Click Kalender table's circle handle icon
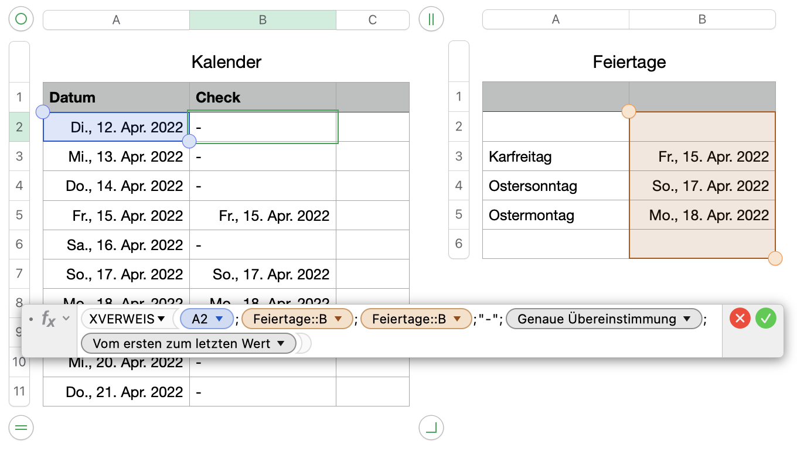797x451 pixels. click(x=21, y=19)
